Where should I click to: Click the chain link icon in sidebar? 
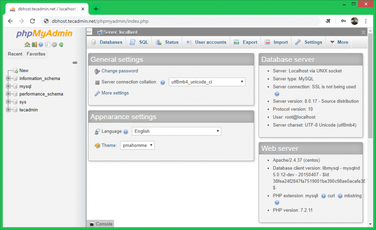[75, 63]
